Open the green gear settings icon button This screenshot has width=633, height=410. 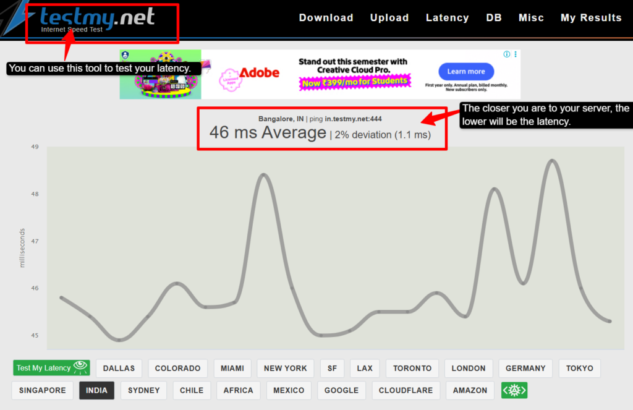[514, 390]
